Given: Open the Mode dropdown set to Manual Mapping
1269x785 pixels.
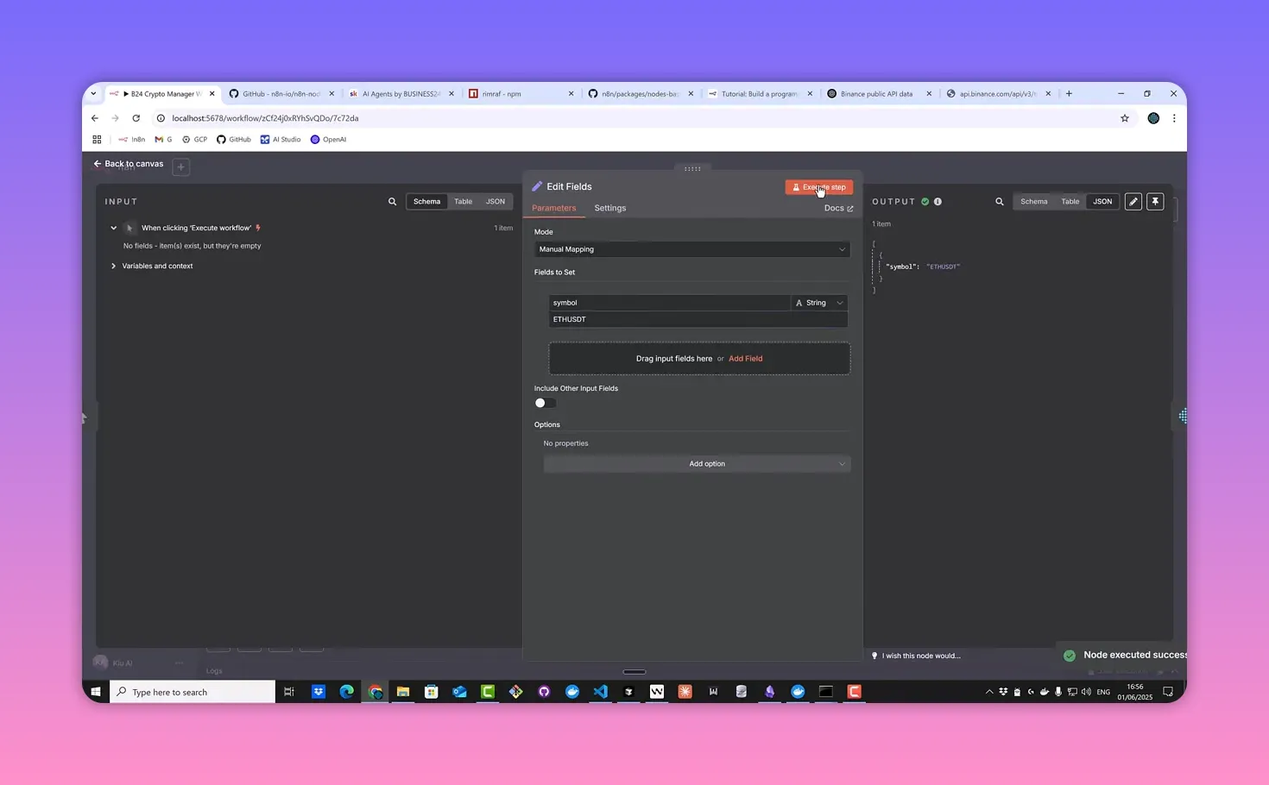Looking at the screenshot, I should click(x=691, y=249).
